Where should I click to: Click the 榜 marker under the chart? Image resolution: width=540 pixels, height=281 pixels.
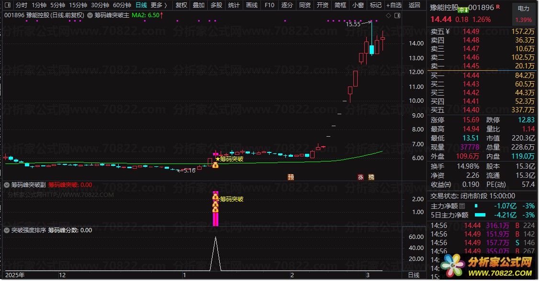pos(371,177)
